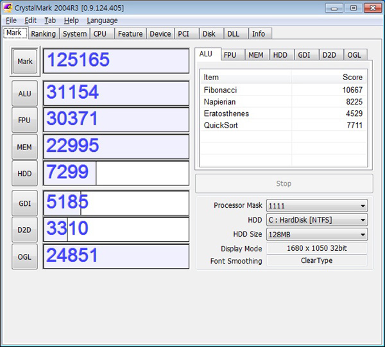Click the Score column header

click(329, 77)
